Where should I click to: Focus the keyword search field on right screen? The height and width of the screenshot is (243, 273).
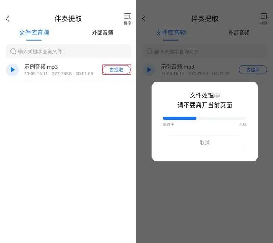205,51
